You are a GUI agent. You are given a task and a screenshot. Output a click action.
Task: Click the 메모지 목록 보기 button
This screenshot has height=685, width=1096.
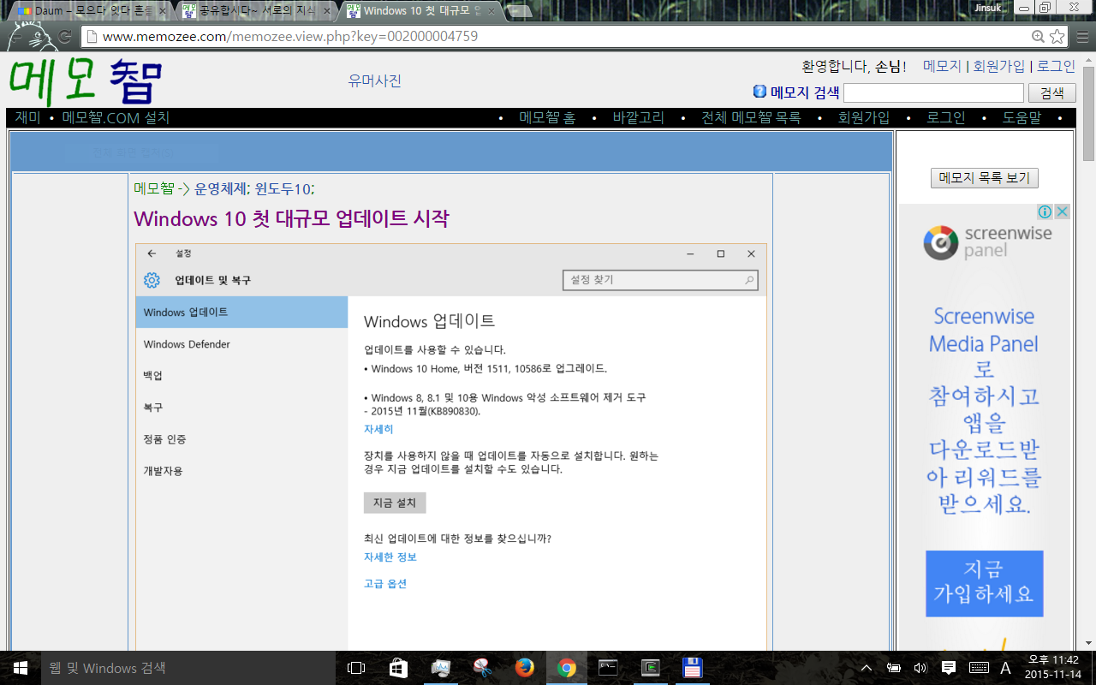coord(984,178)
